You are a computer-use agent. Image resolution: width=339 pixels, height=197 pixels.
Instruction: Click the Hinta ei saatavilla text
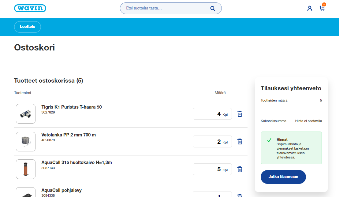(x=308, y=121)
